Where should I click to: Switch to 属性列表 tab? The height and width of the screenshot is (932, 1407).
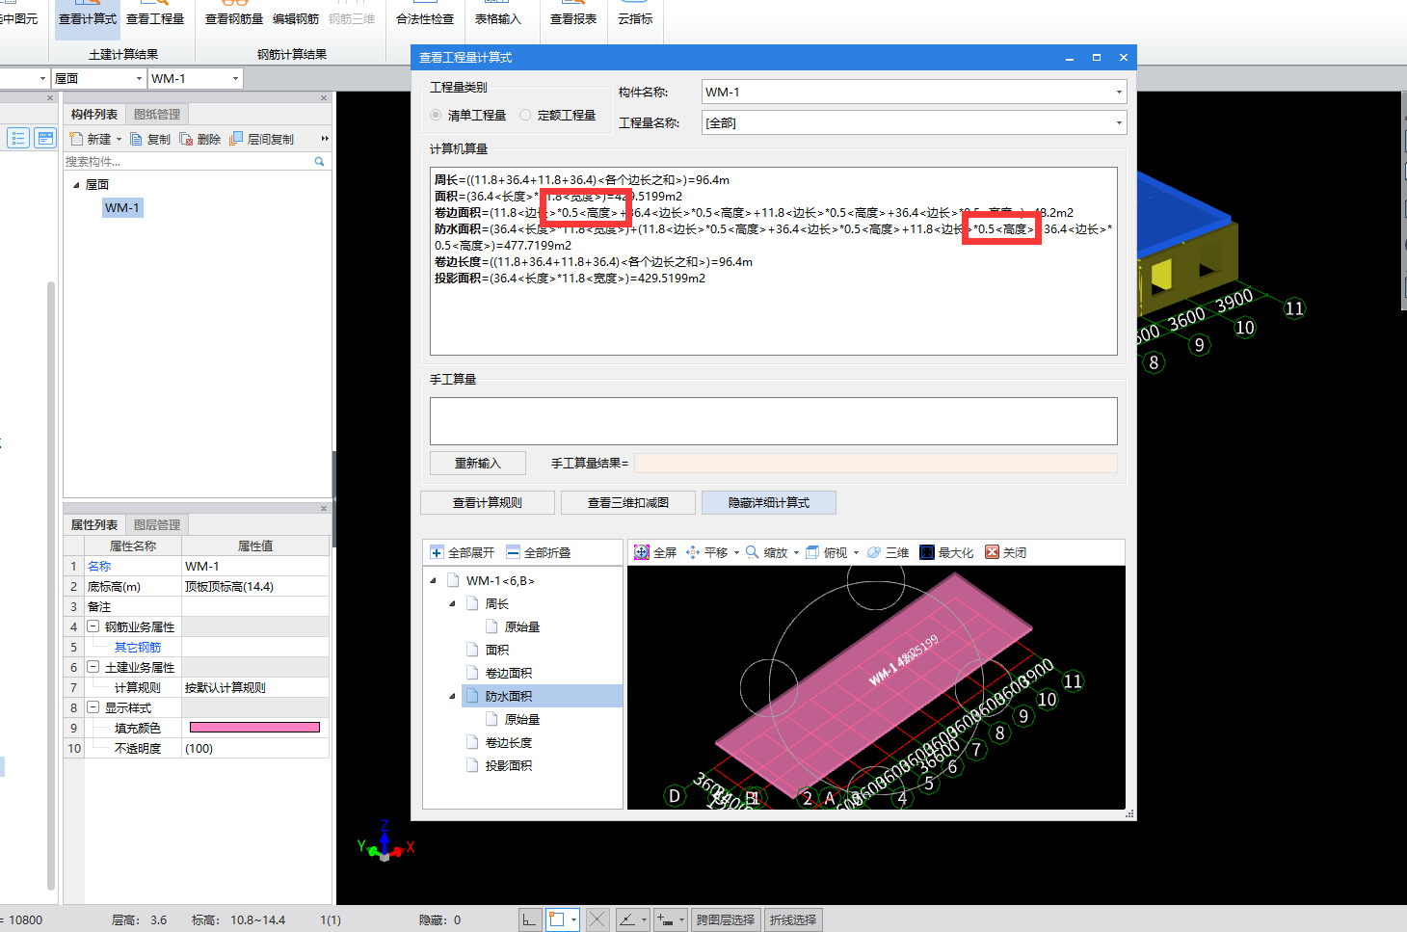[94, 525]
